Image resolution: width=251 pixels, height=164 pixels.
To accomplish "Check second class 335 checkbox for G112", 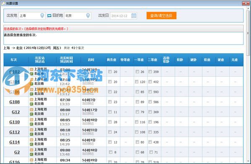I will tap(150, 132).
